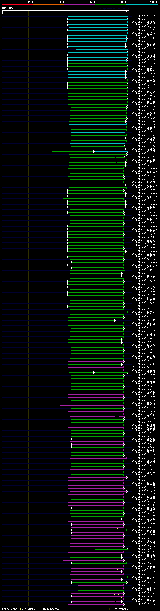Select label UniRef100_Q7PVJ5

[143, 320]
